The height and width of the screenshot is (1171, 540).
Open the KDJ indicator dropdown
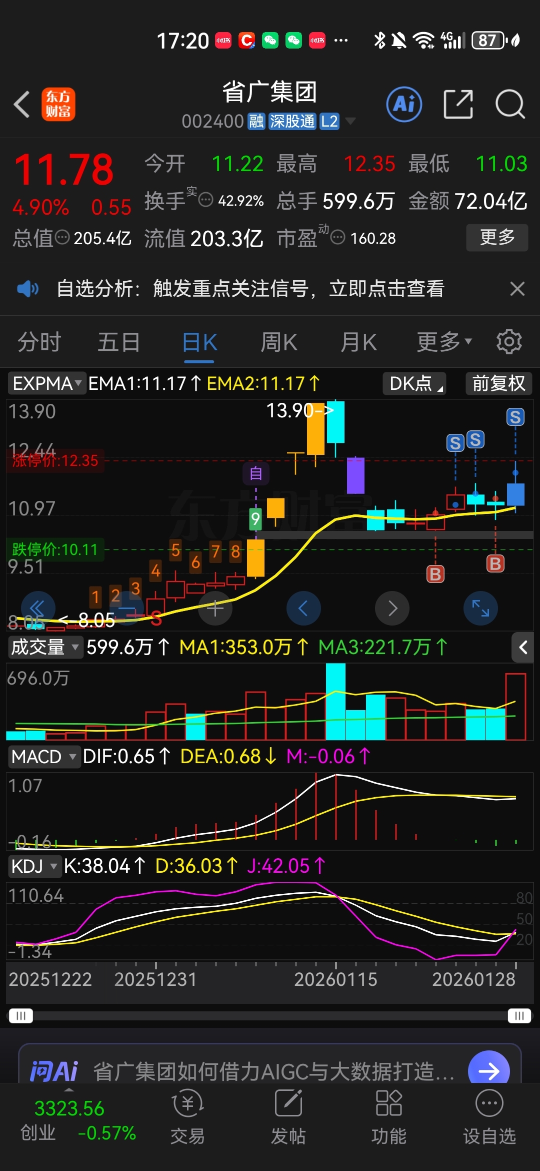click(34, 866)
